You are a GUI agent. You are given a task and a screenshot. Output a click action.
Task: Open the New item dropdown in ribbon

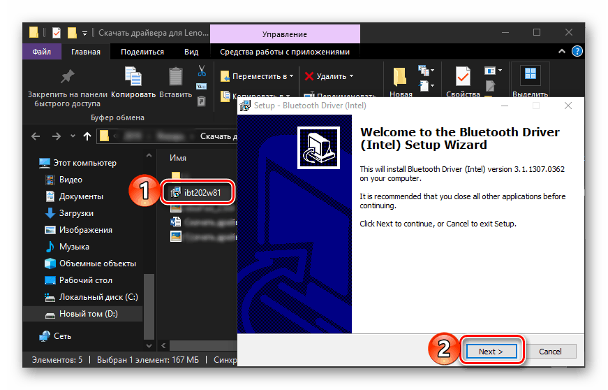426,71
